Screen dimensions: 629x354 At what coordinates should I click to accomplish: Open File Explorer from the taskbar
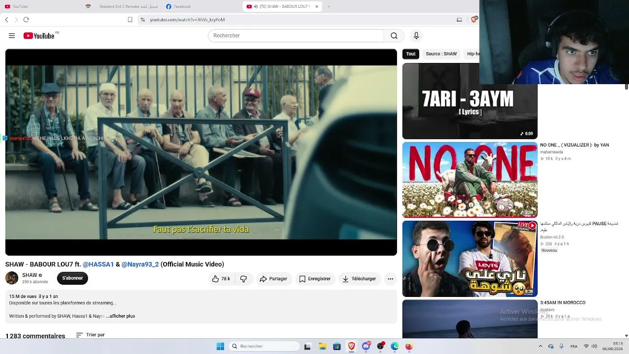(322, 346)
